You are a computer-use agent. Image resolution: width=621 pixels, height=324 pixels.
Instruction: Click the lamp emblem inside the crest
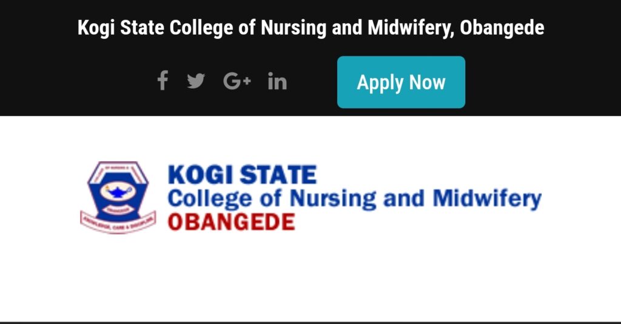118,192
